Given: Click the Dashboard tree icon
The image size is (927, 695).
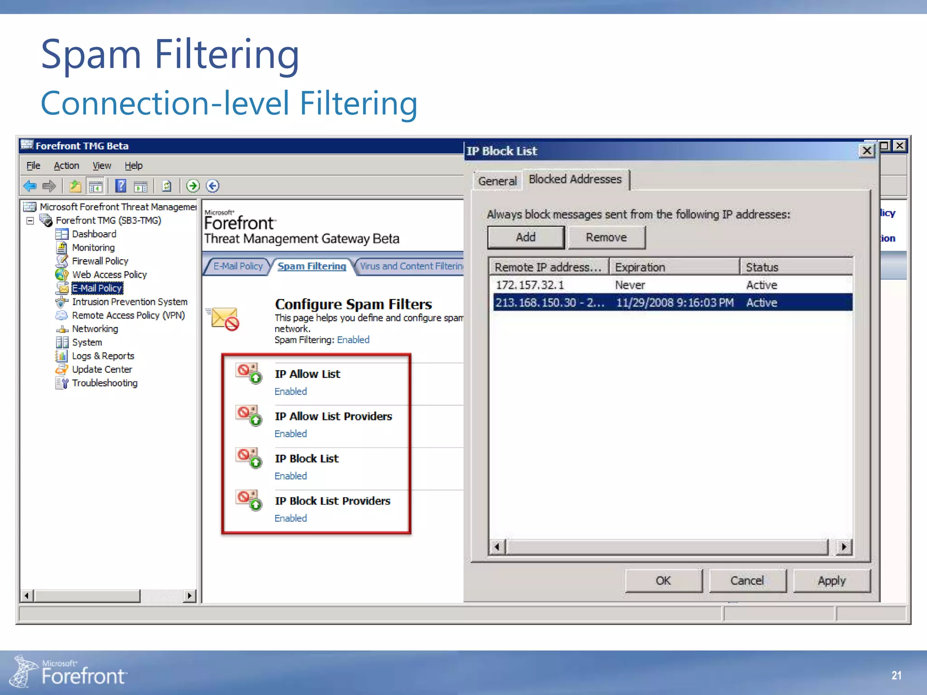Looking at the screenshot, I should (62, 234).
